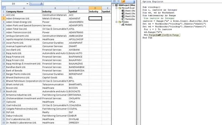Image resolution: width=222 pixels, height=125 pixels.
Task: Click the Insert Function fx icon
Action: tap(41, 4)
